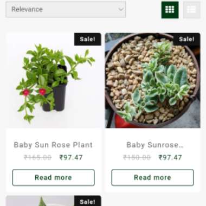Viewport: 206px width, 206px height.
Task: Click struck-through ₹150.00 original price
Action: click(x=137, y=158)
